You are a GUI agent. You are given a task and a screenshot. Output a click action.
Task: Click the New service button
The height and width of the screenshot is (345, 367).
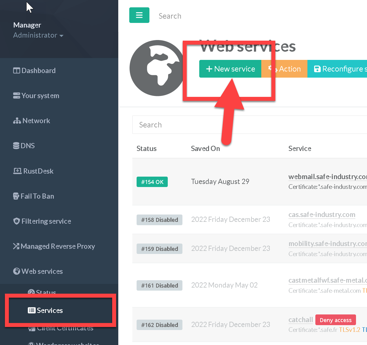click(x=230, y=69)
